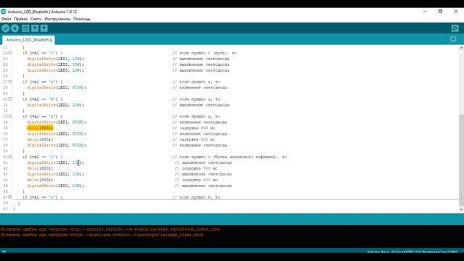This screenshot has height=261, width=464.
Task: Open the Помощь menu
Action: coord(82,19)
